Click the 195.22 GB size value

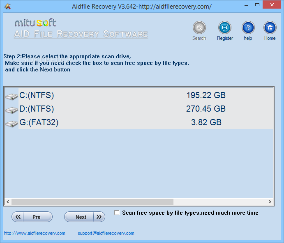click(x=206, y=95)
